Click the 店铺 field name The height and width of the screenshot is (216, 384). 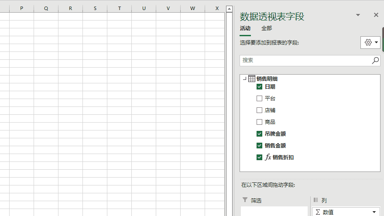click(270, 110)
